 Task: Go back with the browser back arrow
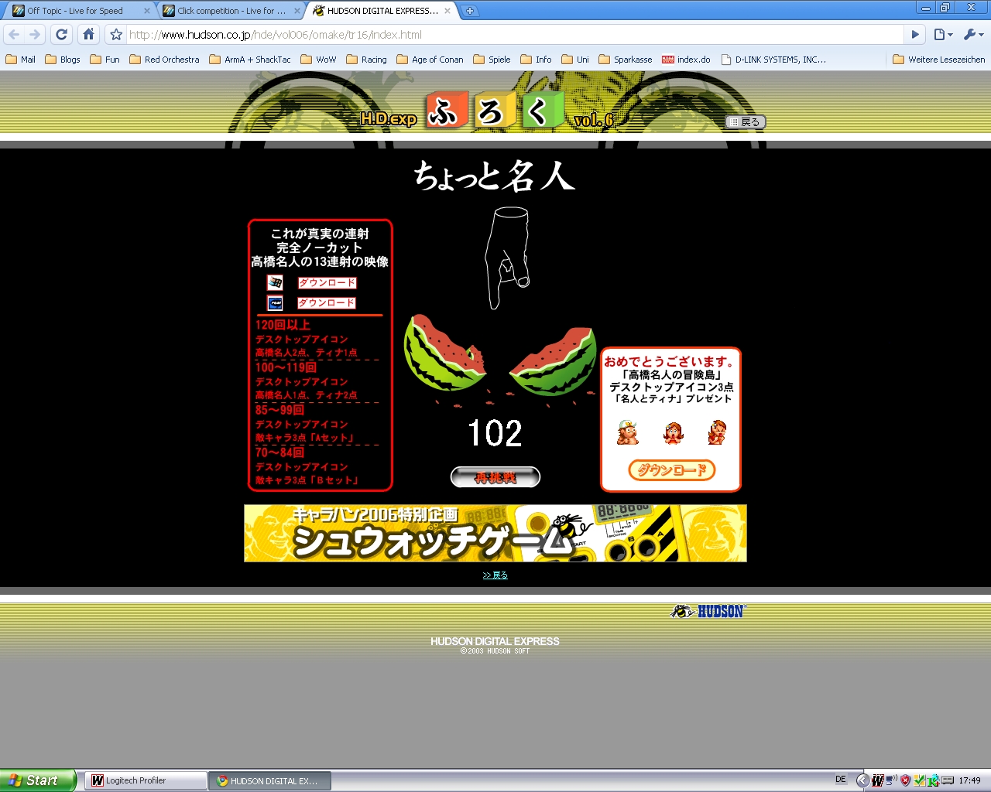[14, 34]
